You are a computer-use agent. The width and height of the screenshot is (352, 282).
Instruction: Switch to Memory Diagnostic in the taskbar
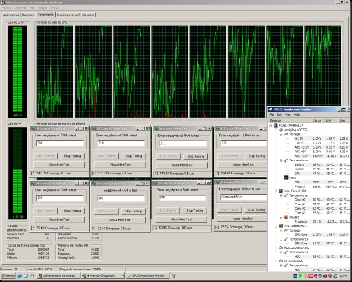[x=101, y=276]
